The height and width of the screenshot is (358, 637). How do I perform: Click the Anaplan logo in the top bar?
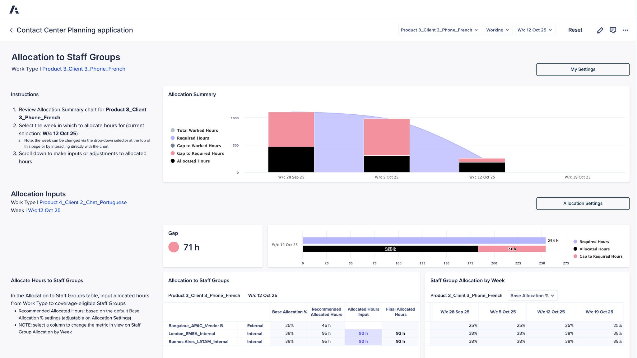tap(14, 9)
